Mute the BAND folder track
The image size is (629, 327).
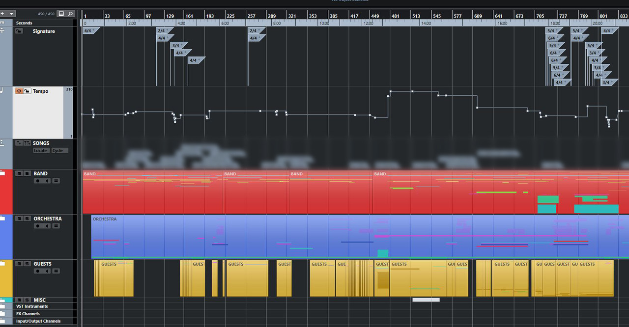tap(19, 173)
